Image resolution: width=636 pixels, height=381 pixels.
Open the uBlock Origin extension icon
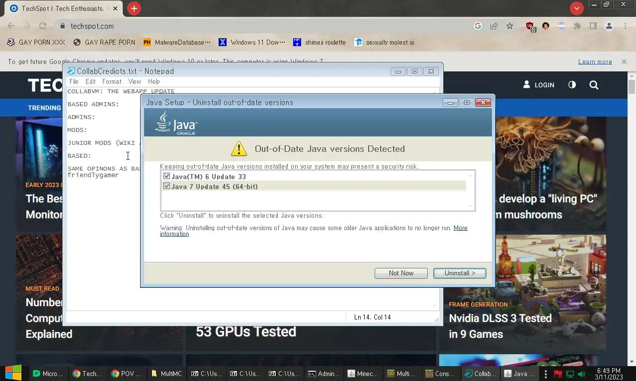click(530, 26)
